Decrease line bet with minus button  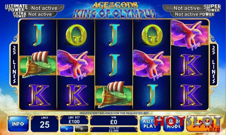67,129
